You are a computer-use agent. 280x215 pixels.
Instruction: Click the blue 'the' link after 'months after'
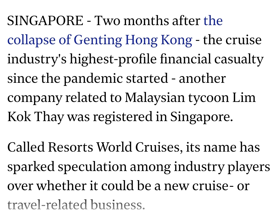click(x=213, y=20)
